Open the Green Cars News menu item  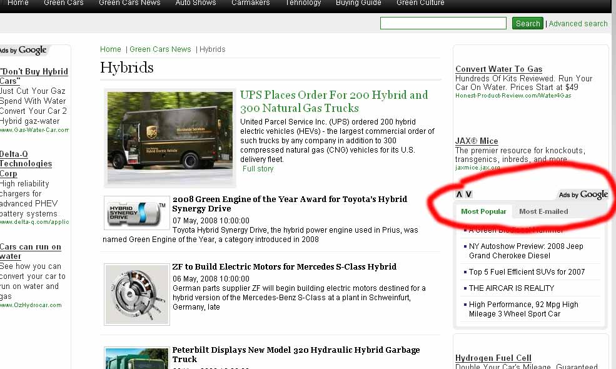click(129, 3)
